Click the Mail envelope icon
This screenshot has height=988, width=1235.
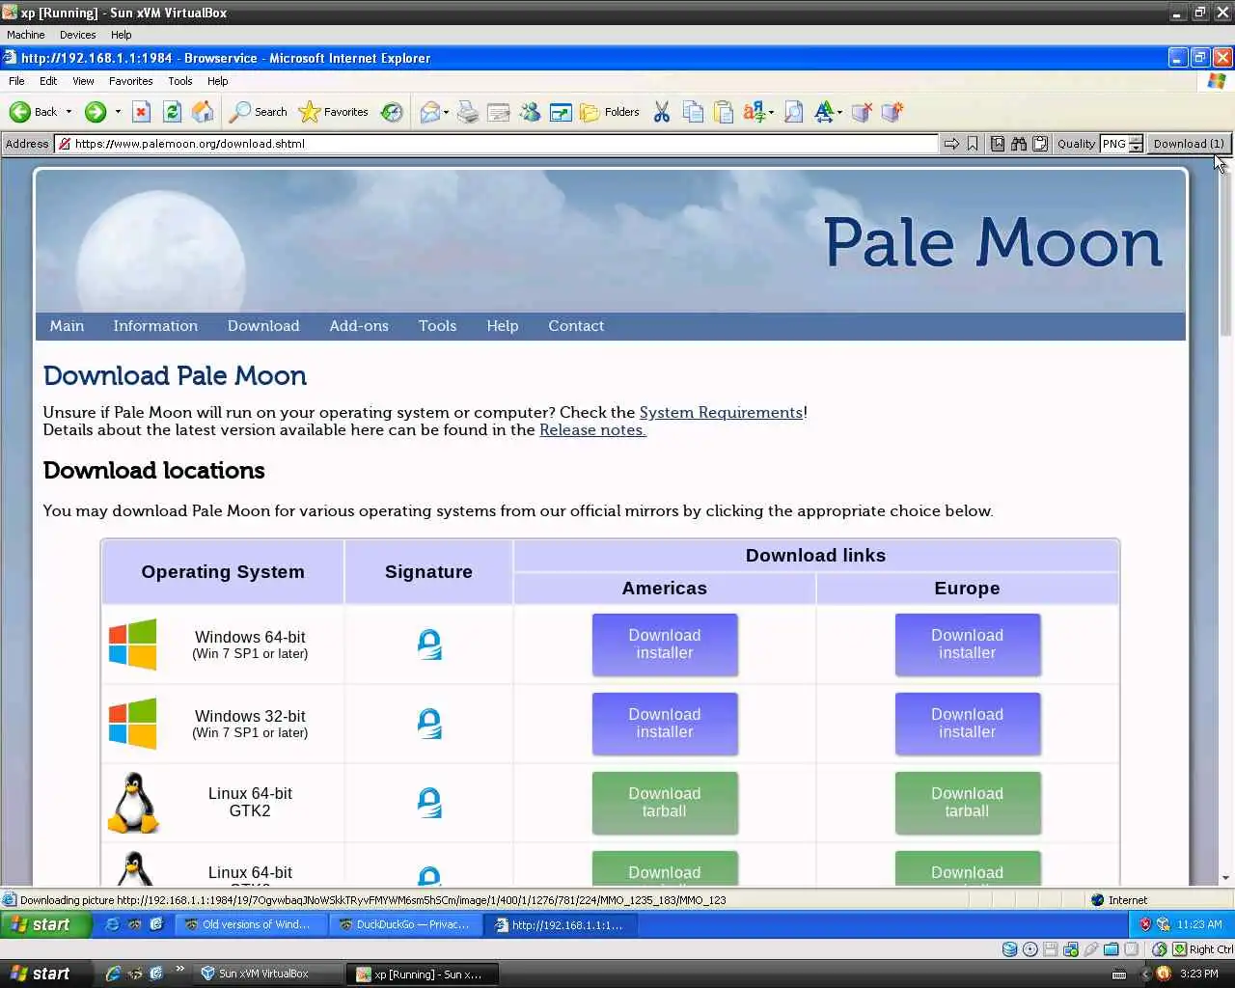pyautogui.click(x=429, y=112)
